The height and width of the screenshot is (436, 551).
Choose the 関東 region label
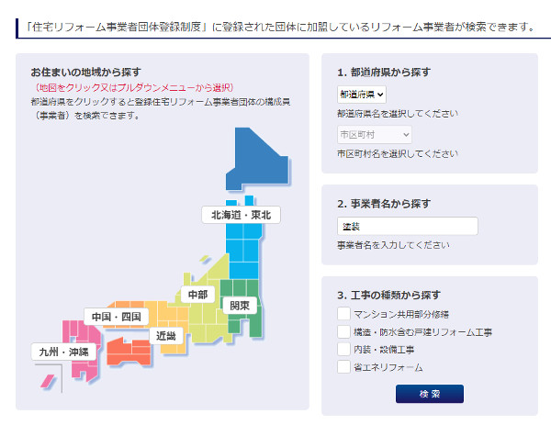click(240, 306)
